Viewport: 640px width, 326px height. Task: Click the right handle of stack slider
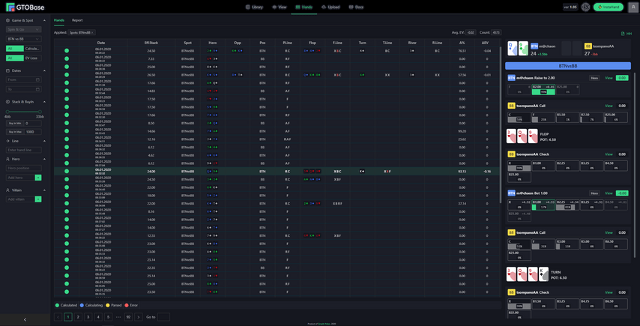pyautogui.click(x=39, y=112)
